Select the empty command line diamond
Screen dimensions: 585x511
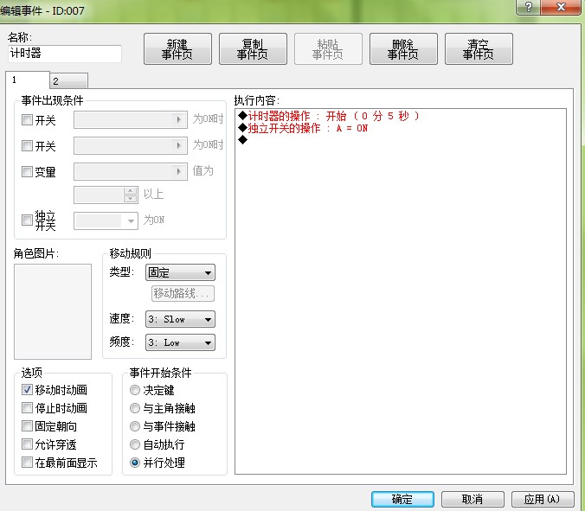click(x=243, y=140)
